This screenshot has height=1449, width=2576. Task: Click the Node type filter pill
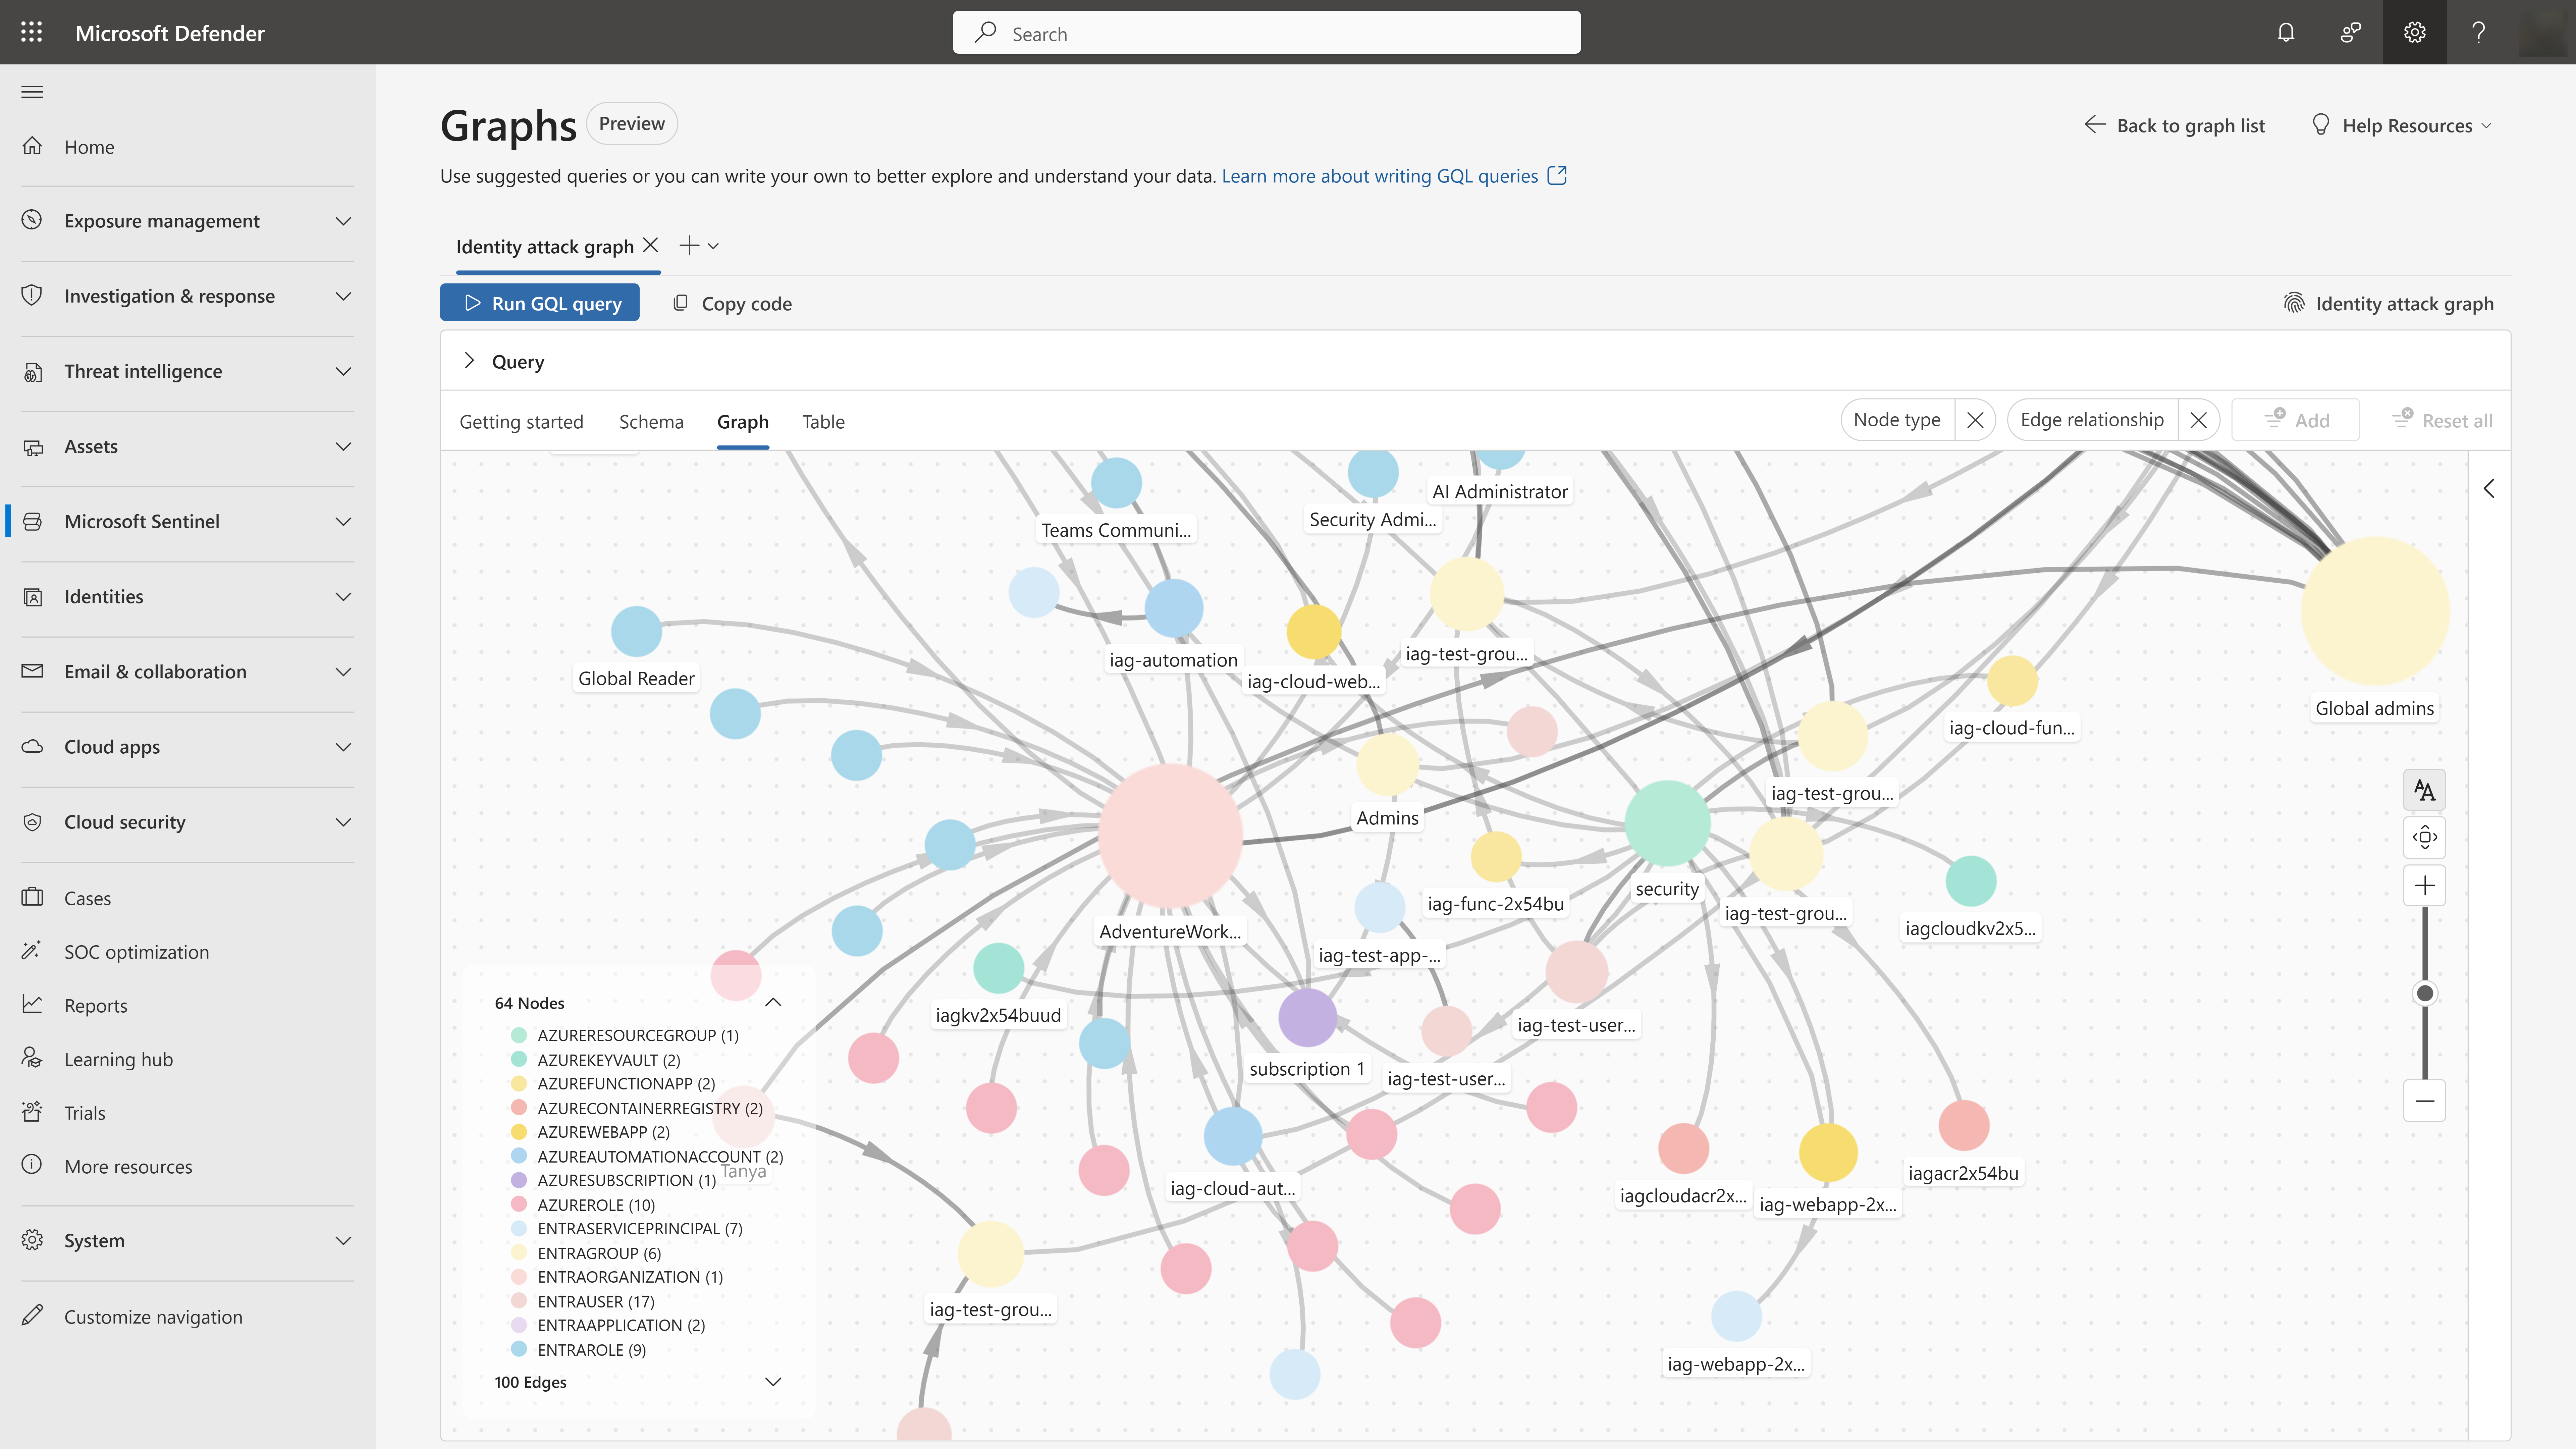(1897, 420)
